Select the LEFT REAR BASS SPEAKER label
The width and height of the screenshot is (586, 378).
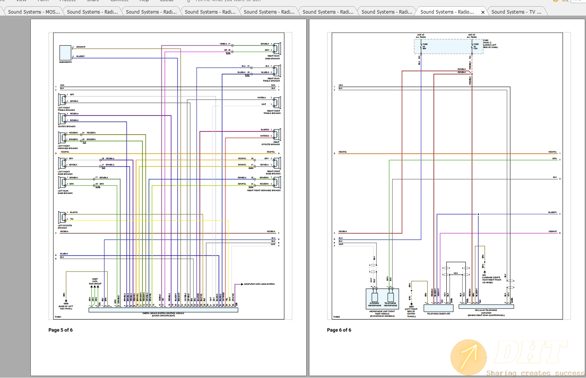coord(65,192)
